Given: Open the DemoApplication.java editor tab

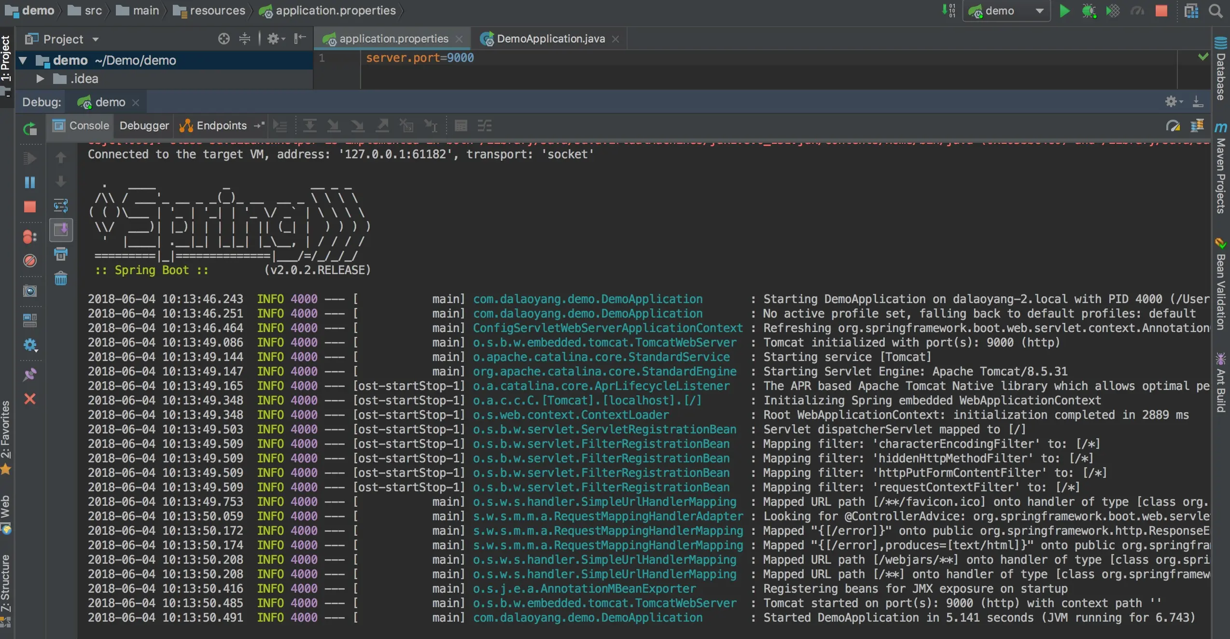Looking at the screenshot, I should point(550,39).
